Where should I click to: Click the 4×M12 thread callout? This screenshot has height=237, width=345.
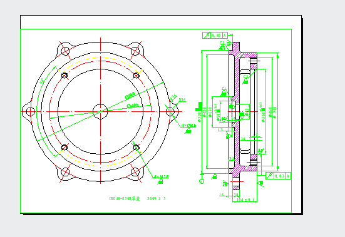click(x=162, y=176)
